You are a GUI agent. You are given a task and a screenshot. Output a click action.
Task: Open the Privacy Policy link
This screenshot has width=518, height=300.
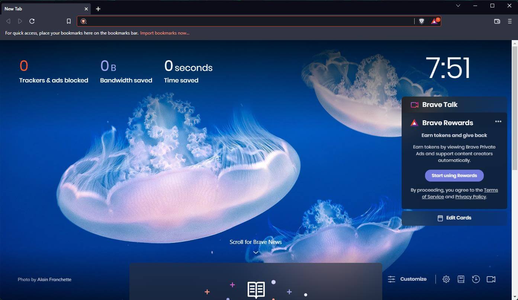[470, 197]
